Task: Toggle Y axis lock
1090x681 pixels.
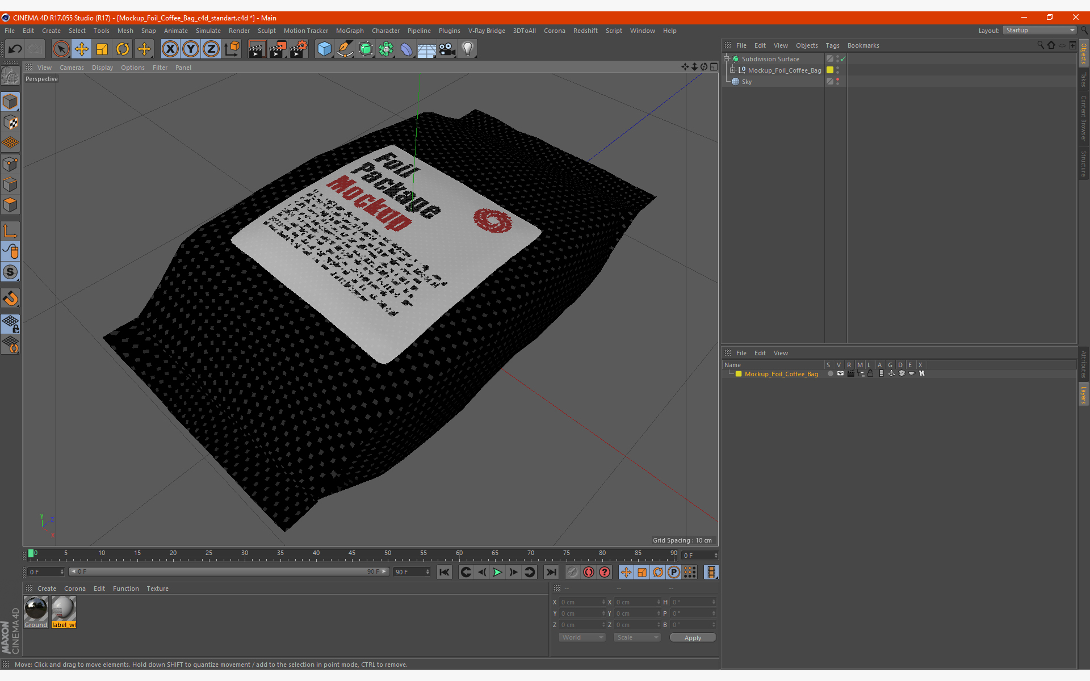Action: [x=191, y=49]
